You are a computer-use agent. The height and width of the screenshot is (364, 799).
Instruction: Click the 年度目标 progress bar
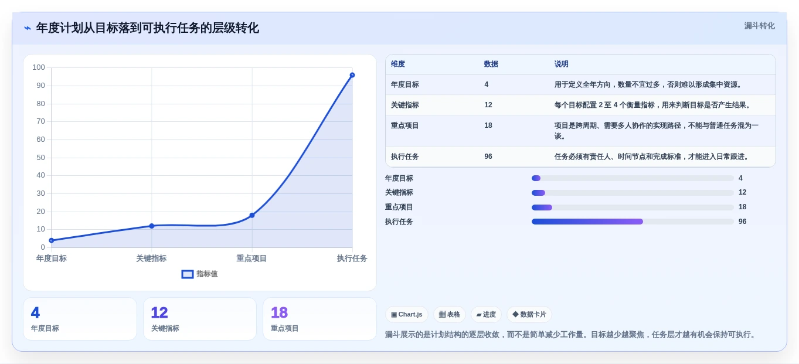click(633, 178)
